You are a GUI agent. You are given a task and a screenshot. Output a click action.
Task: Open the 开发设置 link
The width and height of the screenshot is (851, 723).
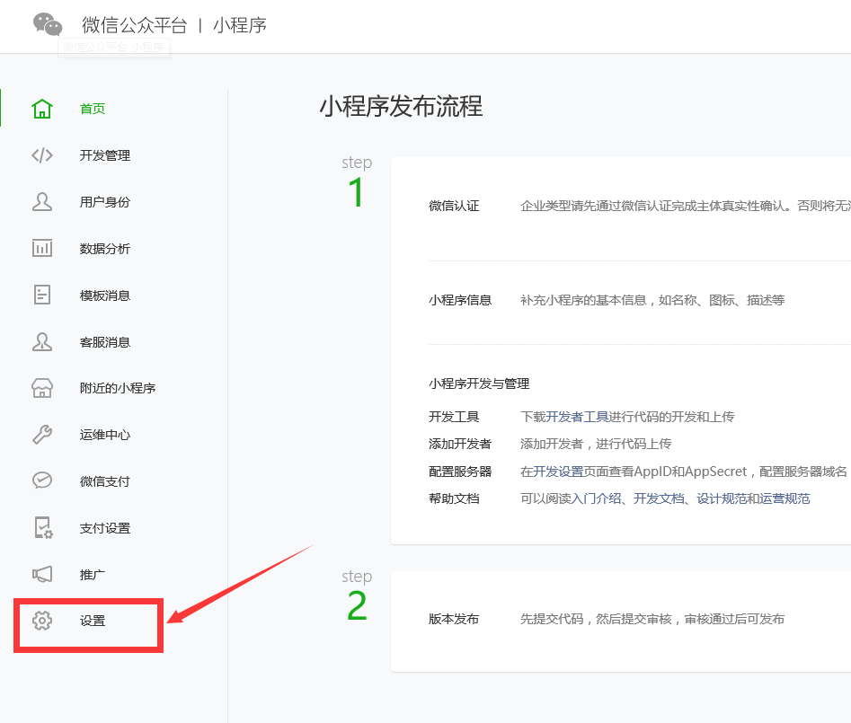[558, 472]
